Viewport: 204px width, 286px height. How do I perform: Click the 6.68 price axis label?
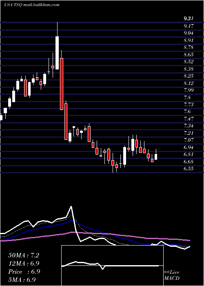(188, 162)
